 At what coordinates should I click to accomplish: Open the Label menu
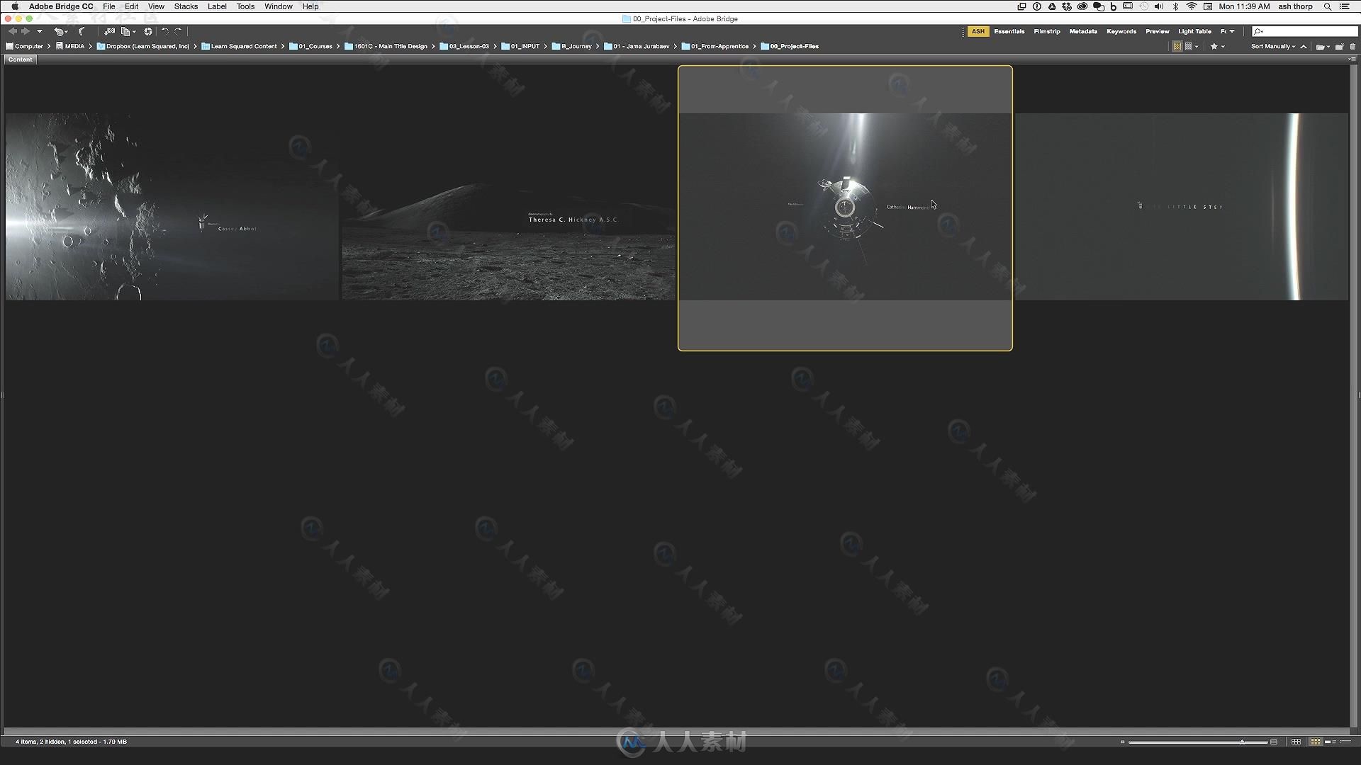click(x=217, y=6)
